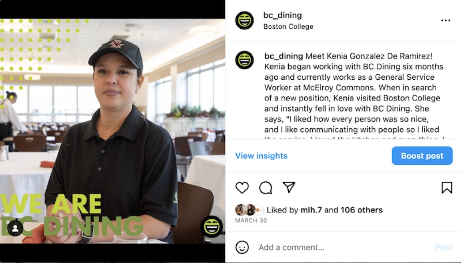Open the Boston College location link

[288, 26]
